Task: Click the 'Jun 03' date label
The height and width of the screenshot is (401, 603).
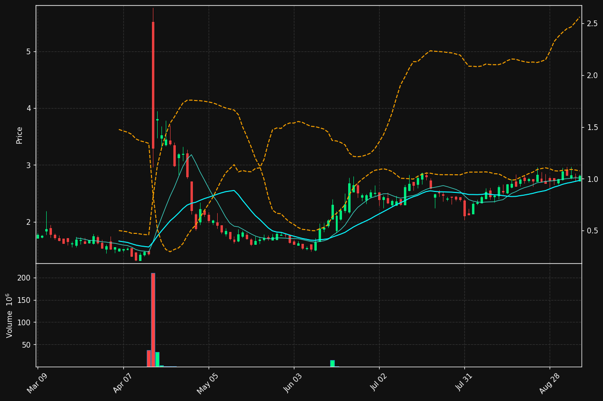Action: (x=294, y=383)
